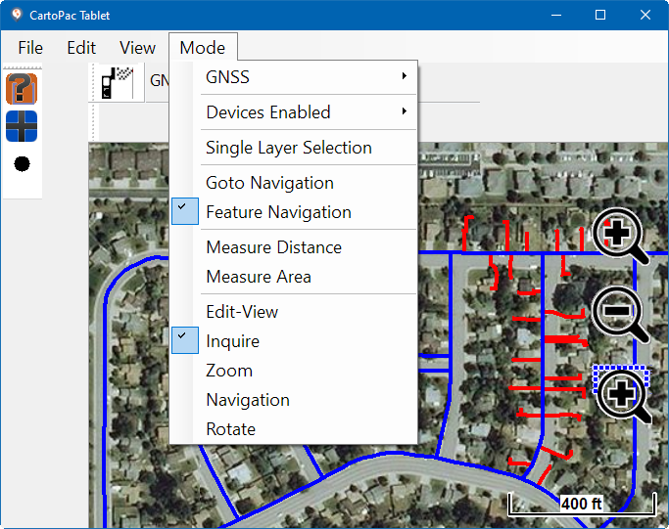669x529 pixels.
Task: Select Rotate in the Mode menu
Action: click(230, 429)
